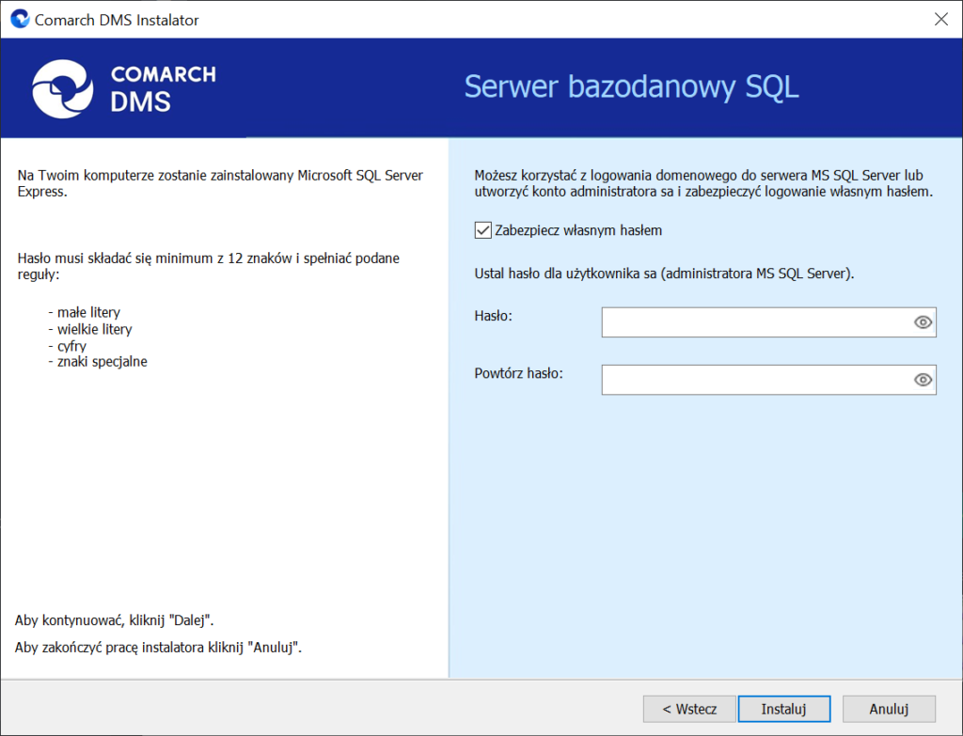The height and width of the screenshot is (736, 963).
Task: Go back using the Wstecz button
Action: tap(689, 709)
